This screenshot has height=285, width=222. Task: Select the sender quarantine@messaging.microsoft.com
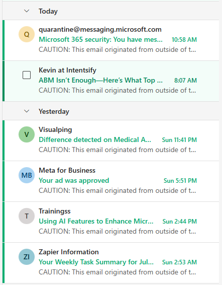click(100, 29)
